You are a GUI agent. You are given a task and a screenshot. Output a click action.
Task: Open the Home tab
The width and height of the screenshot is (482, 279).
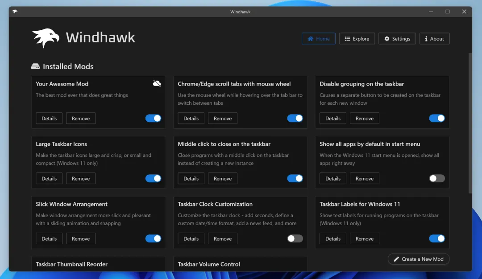click(319, 39)
